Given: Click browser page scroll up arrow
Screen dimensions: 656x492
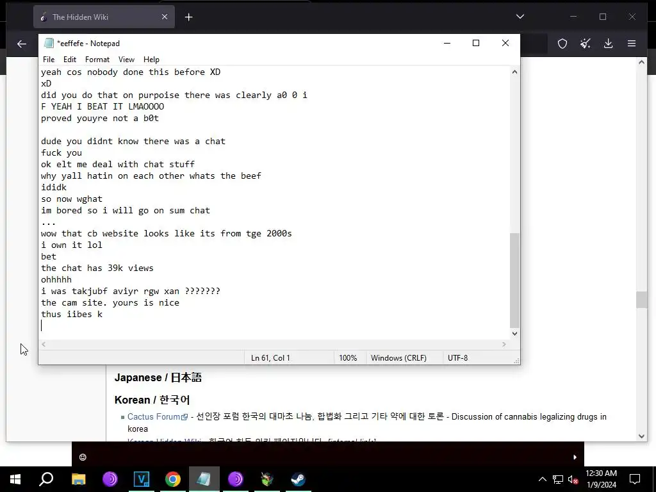Looking at the screenshot, I should [641, 62].
